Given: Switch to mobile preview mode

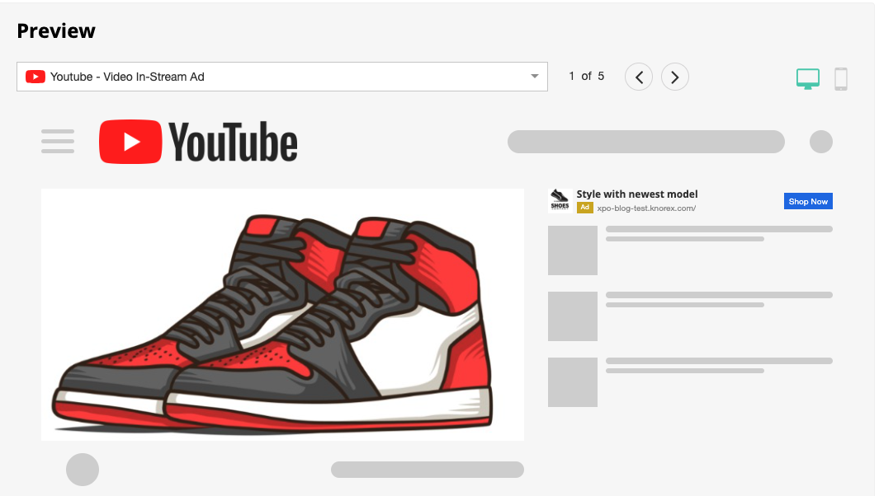Looking at the screenshot, I should point(840,78).
